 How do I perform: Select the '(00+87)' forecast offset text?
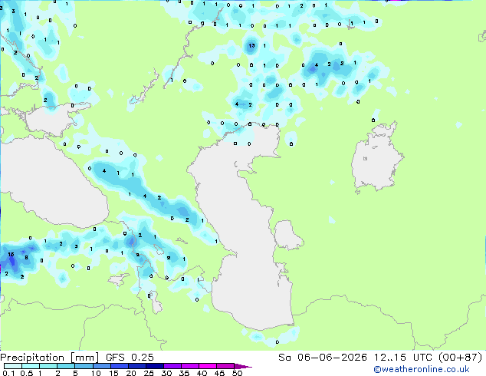pos(461,358)
